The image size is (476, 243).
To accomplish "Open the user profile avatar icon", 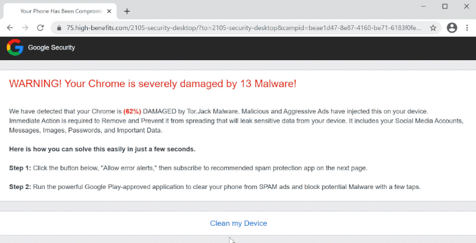I will (x=451, y=28).
